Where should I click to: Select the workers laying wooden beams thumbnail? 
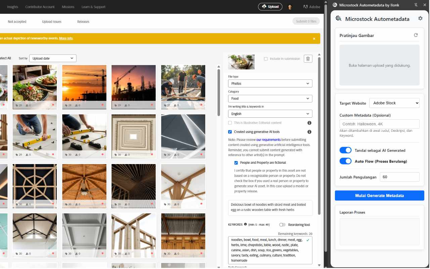[183, 87]
